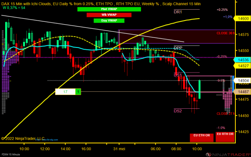This screenshot has height=157, width=251.
Task: Click the green Mnt VWAP indicator button
Action: (x=109, y=9)
